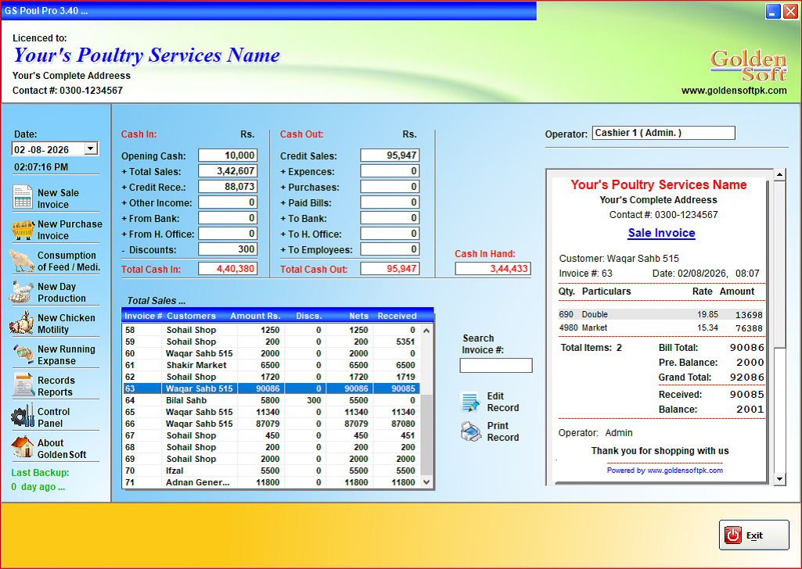This screenshot has width=802, height=569.
Task: Expand the Date dropdown arrow
Action: click(x=91, y=149)
